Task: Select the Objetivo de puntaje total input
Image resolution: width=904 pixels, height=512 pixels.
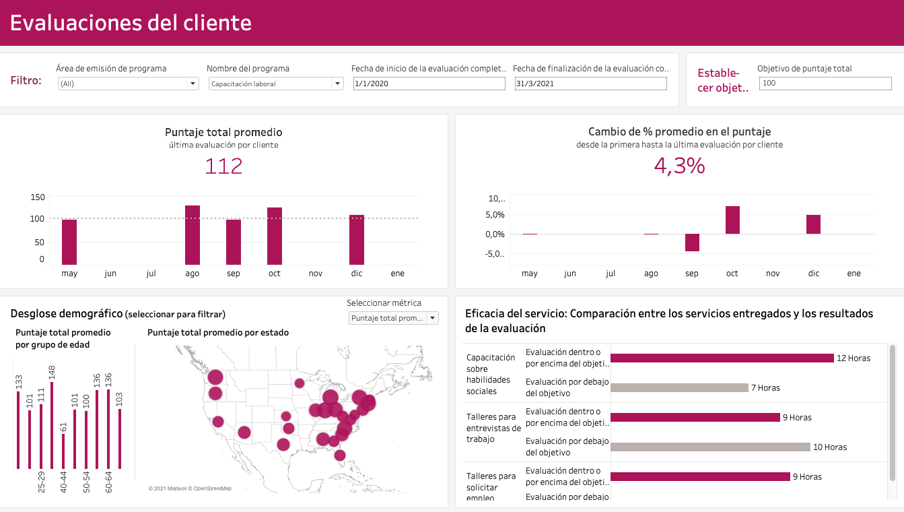Action: click(x=825, y=83)
